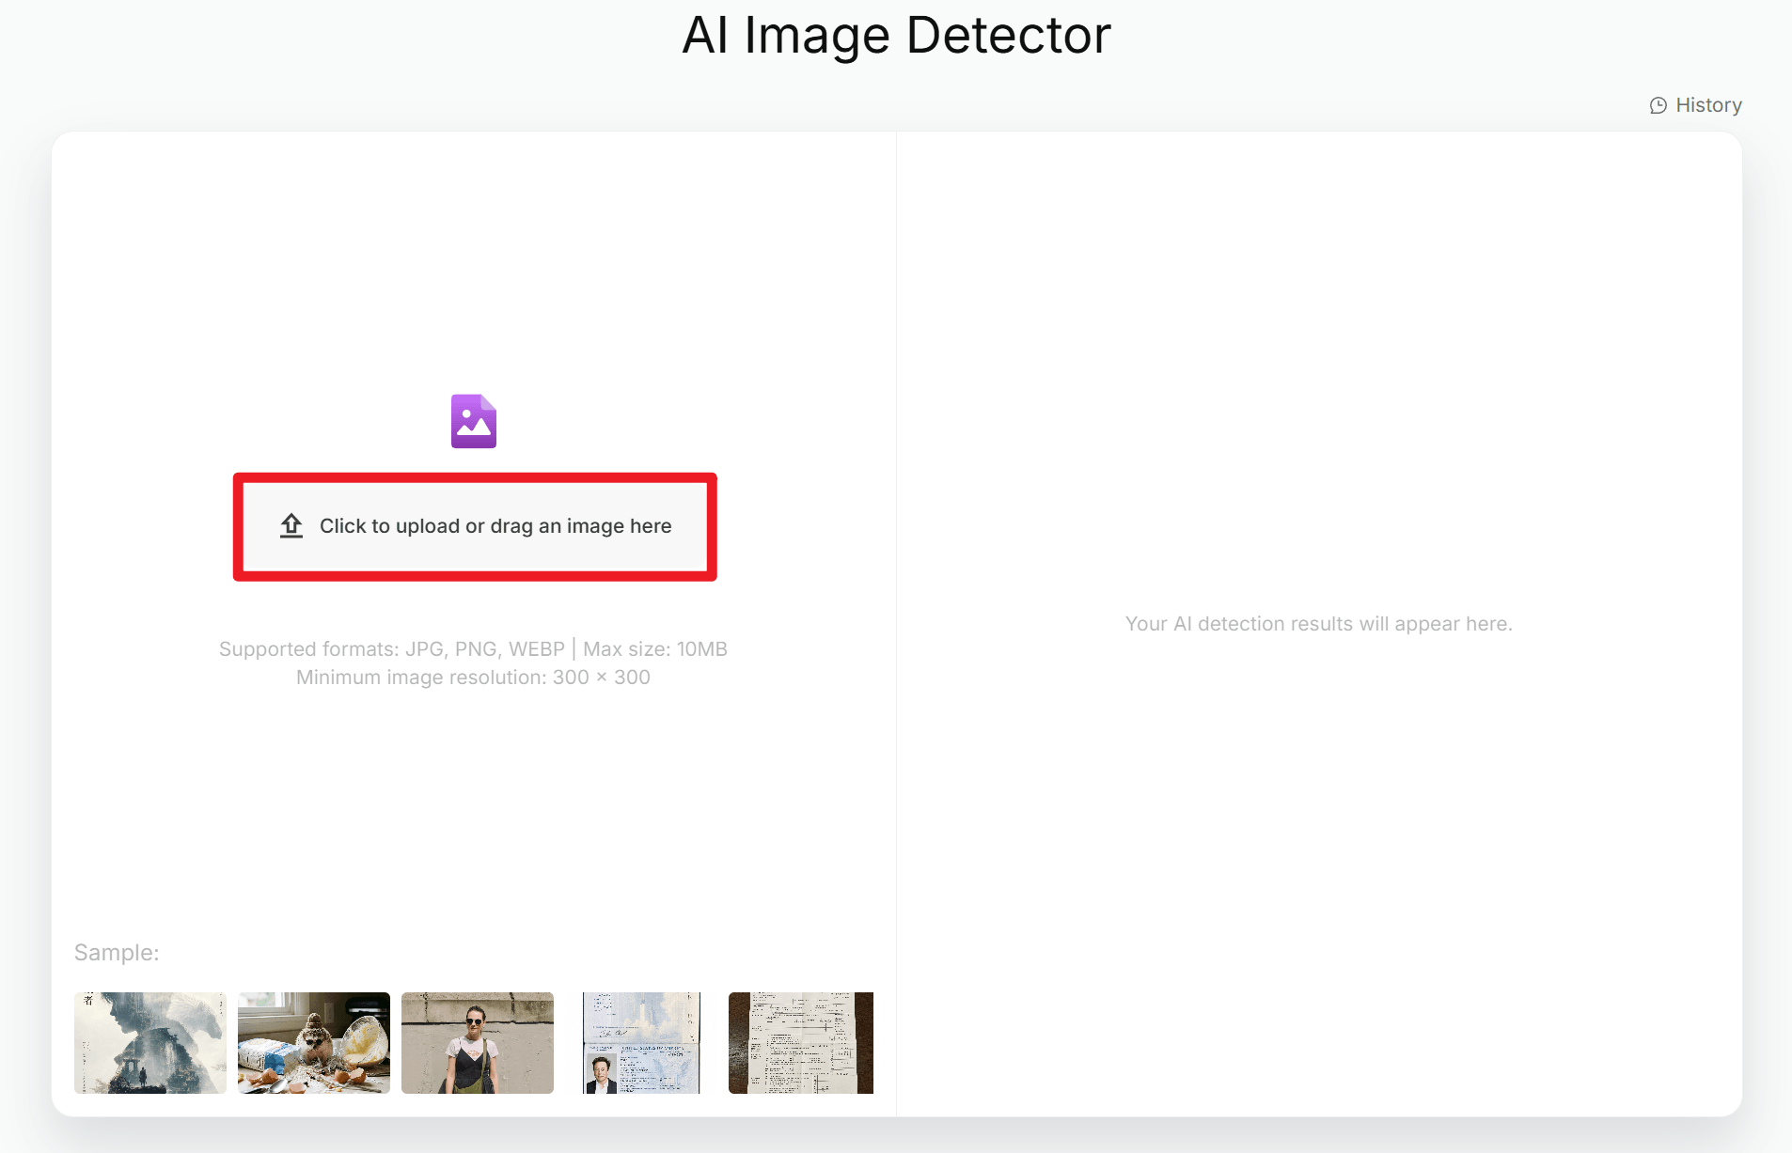Select the fantasy horse silhouette sample
The width and height of the screenshot is (1792, 1153).
(150, 1043)
